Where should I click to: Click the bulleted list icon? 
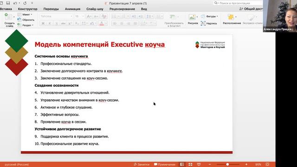pyautogui.click(x=114, y=17)
